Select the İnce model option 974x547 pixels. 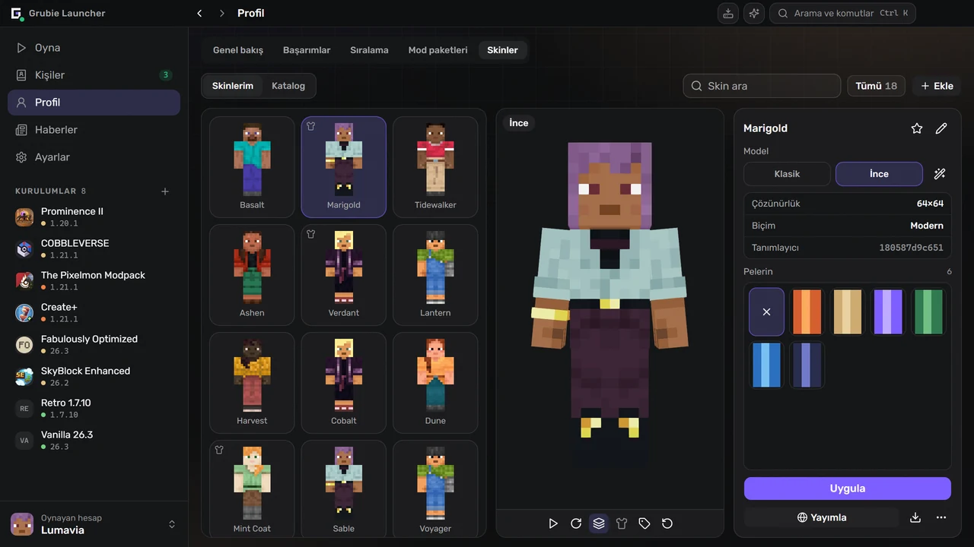click(x=879, y=174)
